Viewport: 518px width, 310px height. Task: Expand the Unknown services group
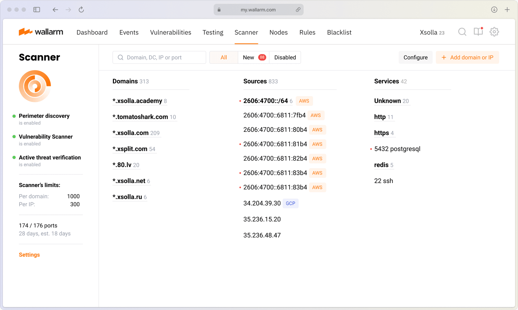point(387,101)
